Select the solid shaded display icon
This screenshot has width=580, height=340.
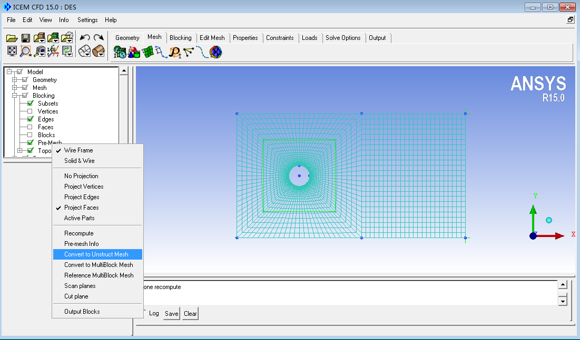[98, 51]
